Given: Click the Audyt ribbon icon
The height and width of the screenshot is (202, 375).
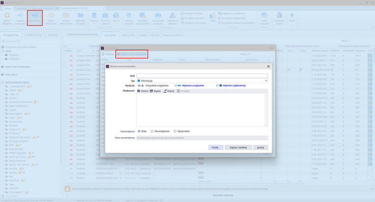Looking at the screenshot, I should coord(213,17).
